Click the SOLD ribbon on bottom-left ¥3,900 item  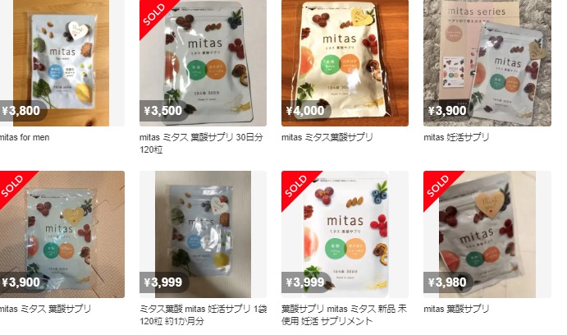pos(13,186)
